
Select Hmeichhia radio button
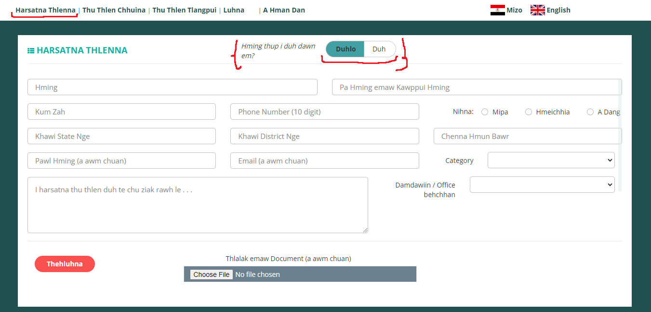click(x=529, y=112)
